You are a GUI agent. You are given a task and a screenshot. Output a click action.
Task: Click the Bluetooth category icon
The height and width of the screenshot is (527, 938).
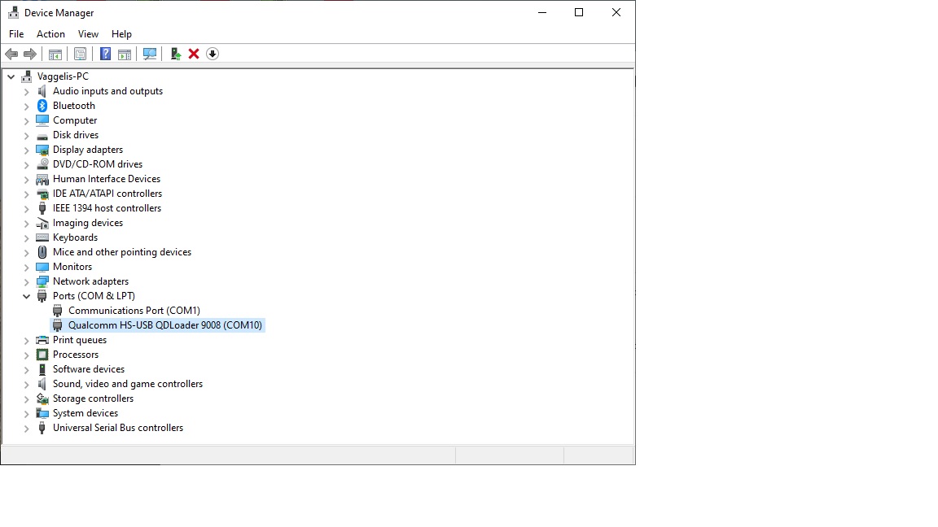coord(42,106)
